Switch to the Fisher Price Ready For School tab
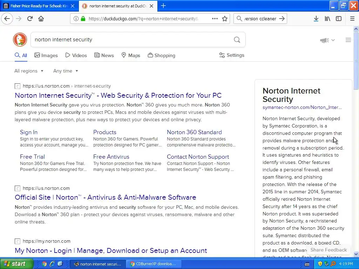 tap(39, 6)
